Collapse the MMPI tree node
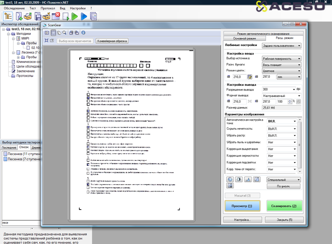 click(x=13, y=38)
